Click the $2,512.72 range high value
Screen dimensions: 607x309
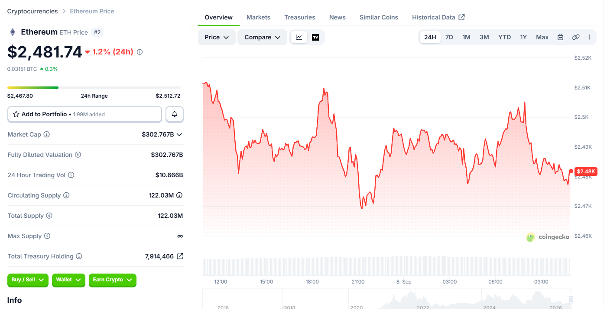pos(168,96)
